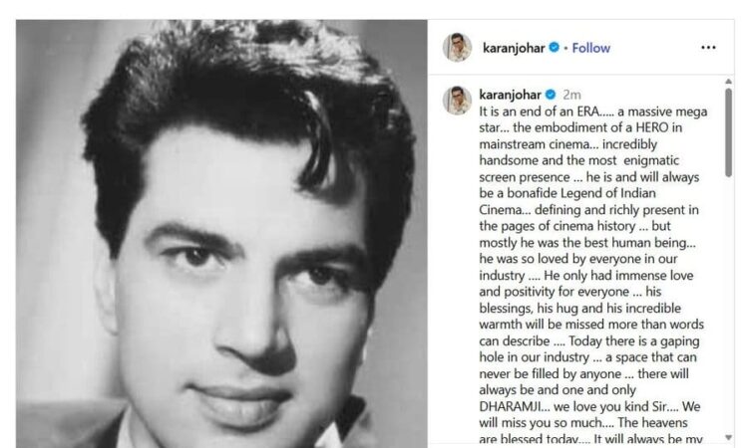This screenshot has width=748, height=448.
Task: Click the black-and-white portrait photo
Action: coord(221,233)
